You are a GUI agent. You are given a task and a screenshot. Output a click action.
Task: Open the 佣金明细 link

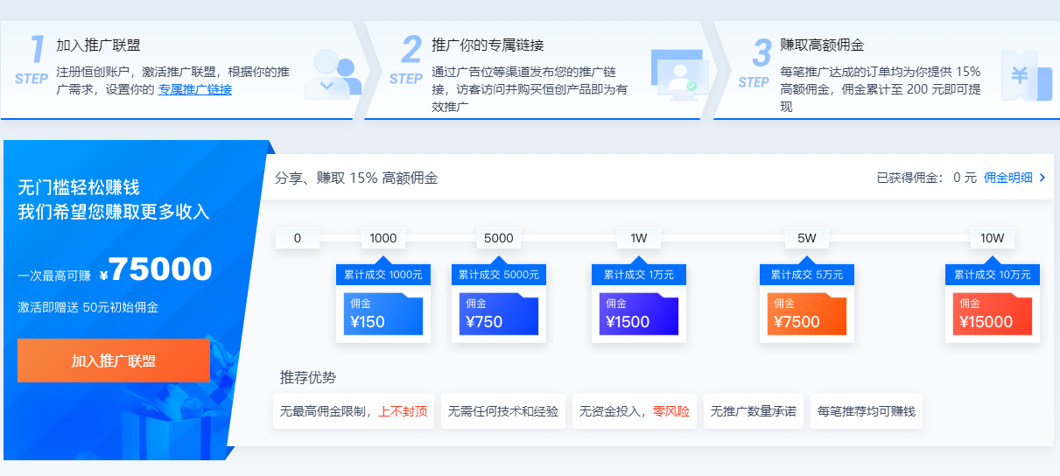coord(1008,178)
